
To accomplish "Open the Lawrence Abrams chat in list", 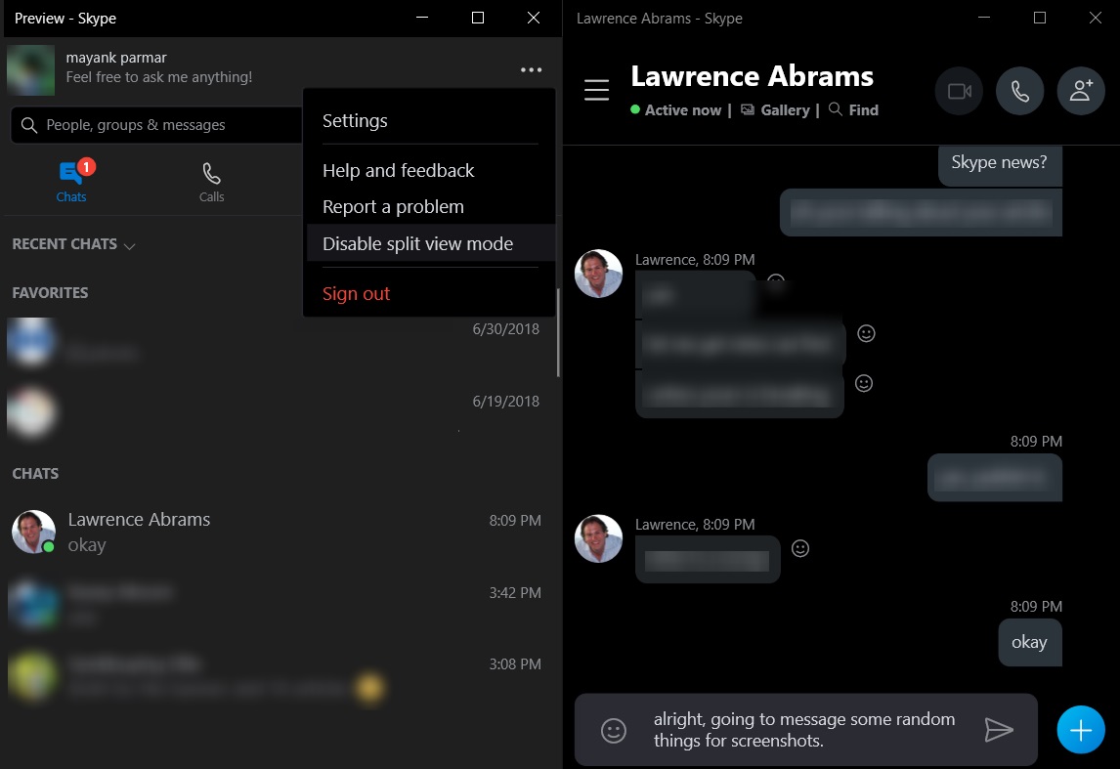I will tap(279, 532).
